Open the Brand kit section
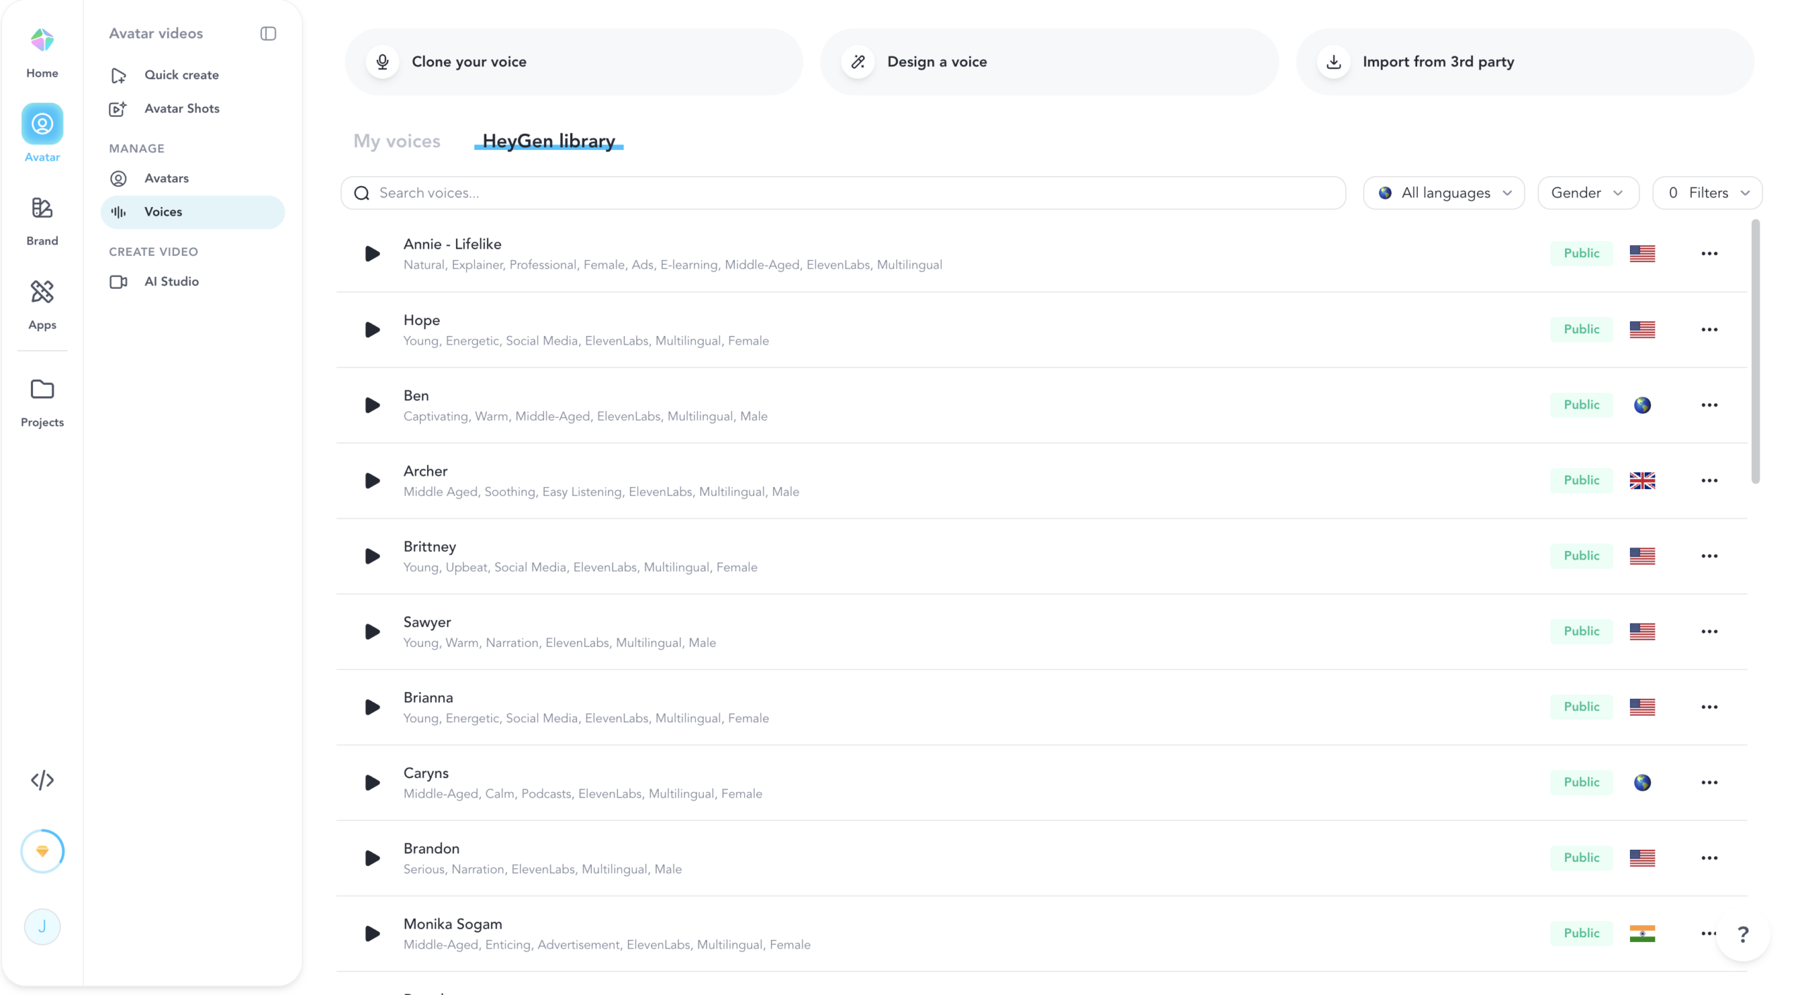This screenshot has width=1804, height=995. [42, 221]
